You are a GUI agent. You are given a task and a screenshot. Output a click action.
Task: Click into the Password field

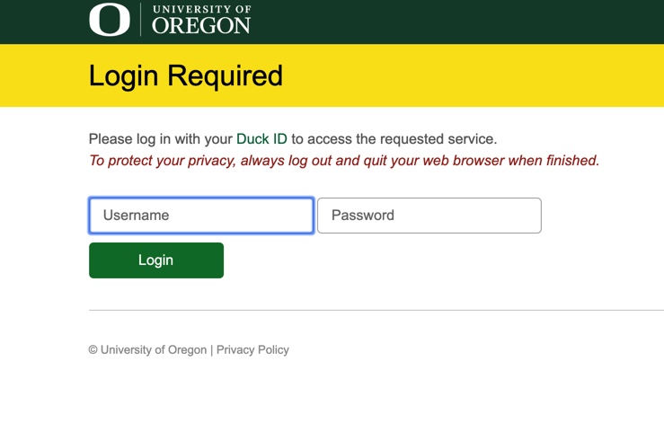point(429,216)
